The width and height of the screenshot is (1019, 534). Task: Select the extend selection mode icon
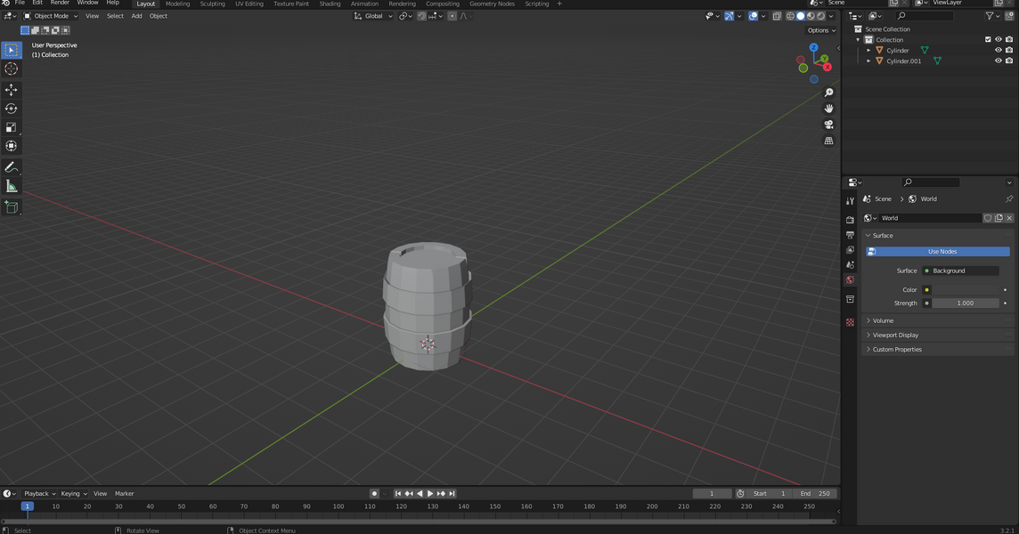[35, 30]
